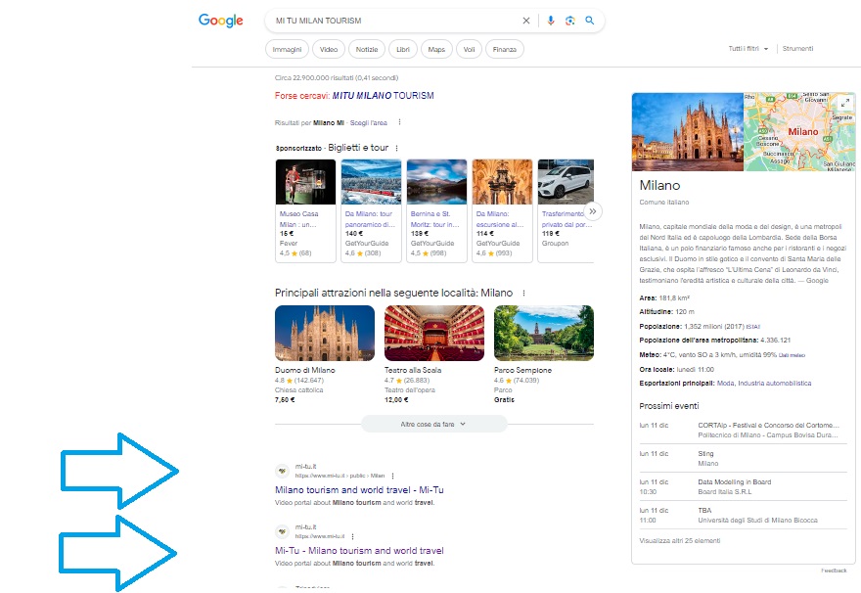
Task: Open the Tutti i filtri dropdown
Action: pyautogui.click(x=748, y=49)
